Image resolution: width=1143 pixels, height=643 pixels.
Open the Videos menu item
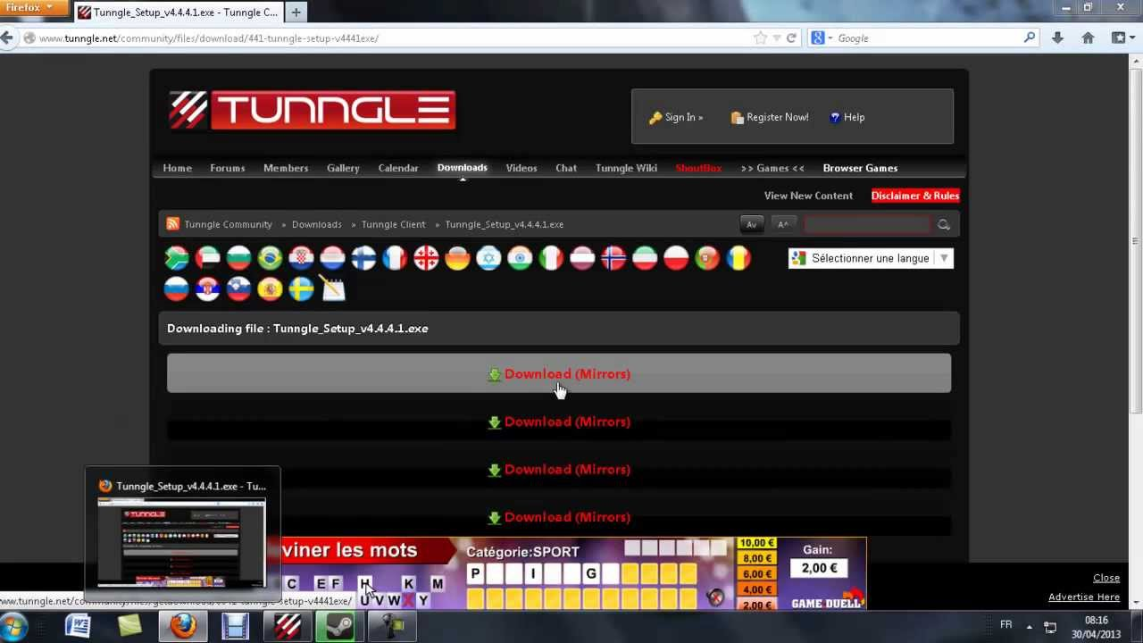[x=521, y=168]
